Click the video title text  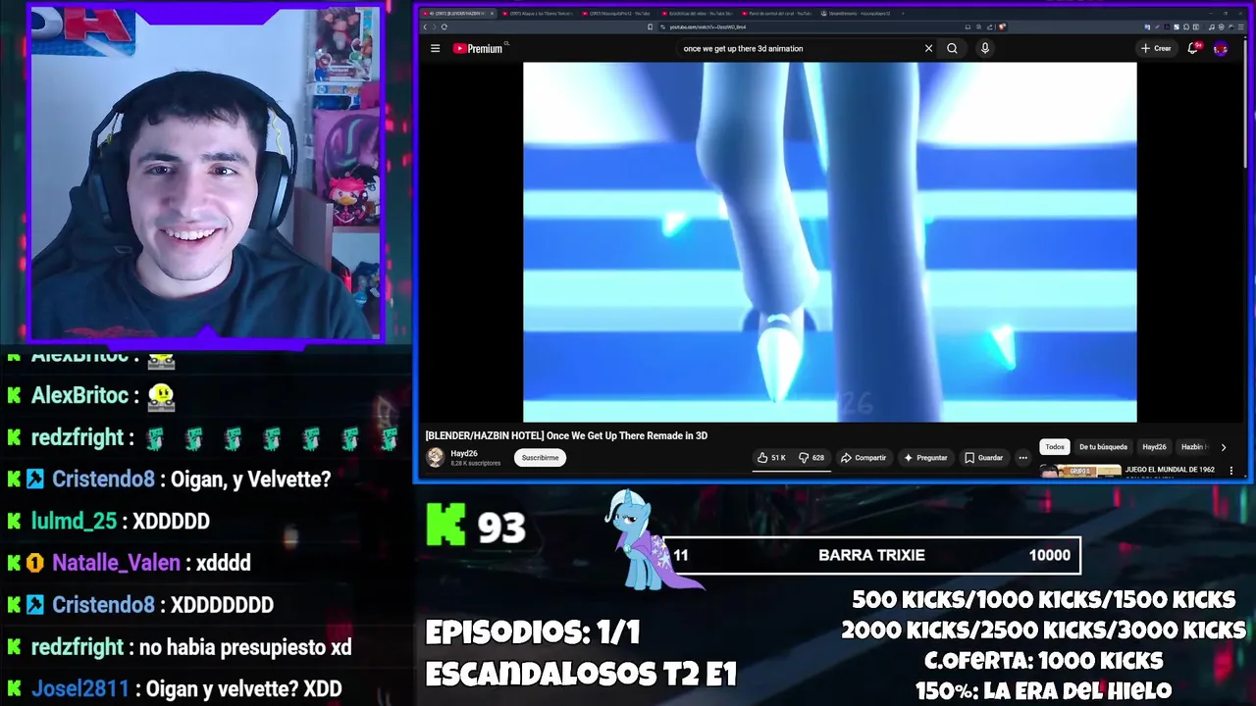[x=566, y=435]
